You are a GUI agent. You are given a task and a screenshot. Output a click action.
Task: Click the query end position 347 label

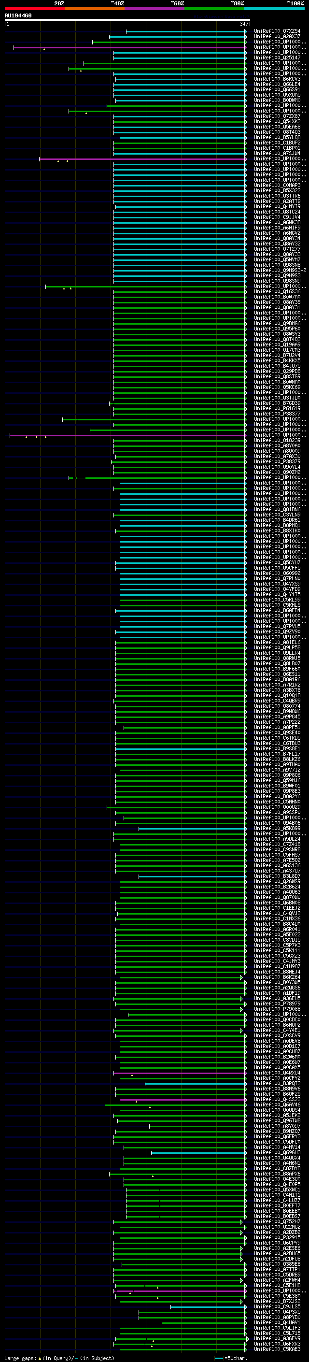(244, 24)
